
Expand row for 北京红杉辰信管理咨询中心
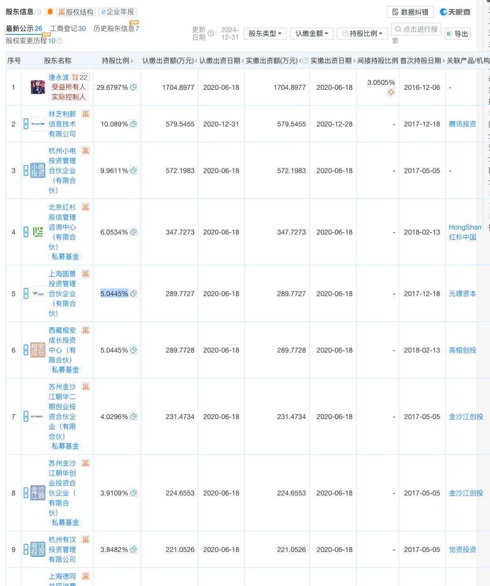(x=26, y=232)
